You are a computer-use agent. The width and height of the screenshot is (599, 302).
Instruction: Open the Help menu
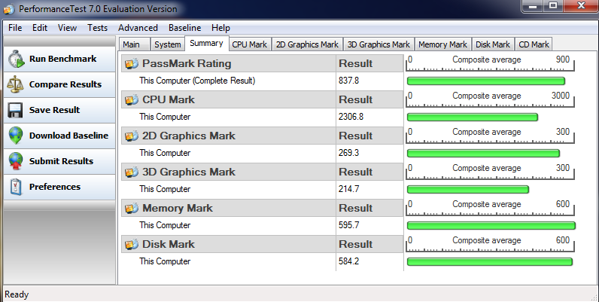pyautogui.click(x=220, y=28)
